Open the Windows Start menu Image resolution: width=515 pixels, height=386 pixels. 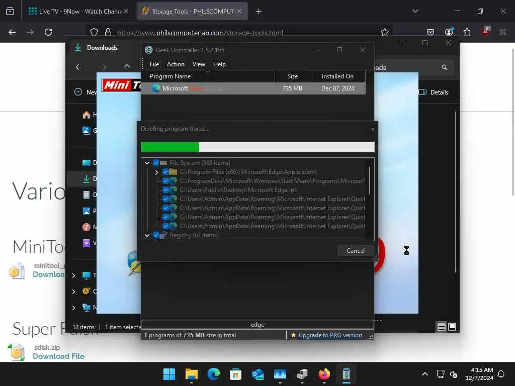click(169, 374)
